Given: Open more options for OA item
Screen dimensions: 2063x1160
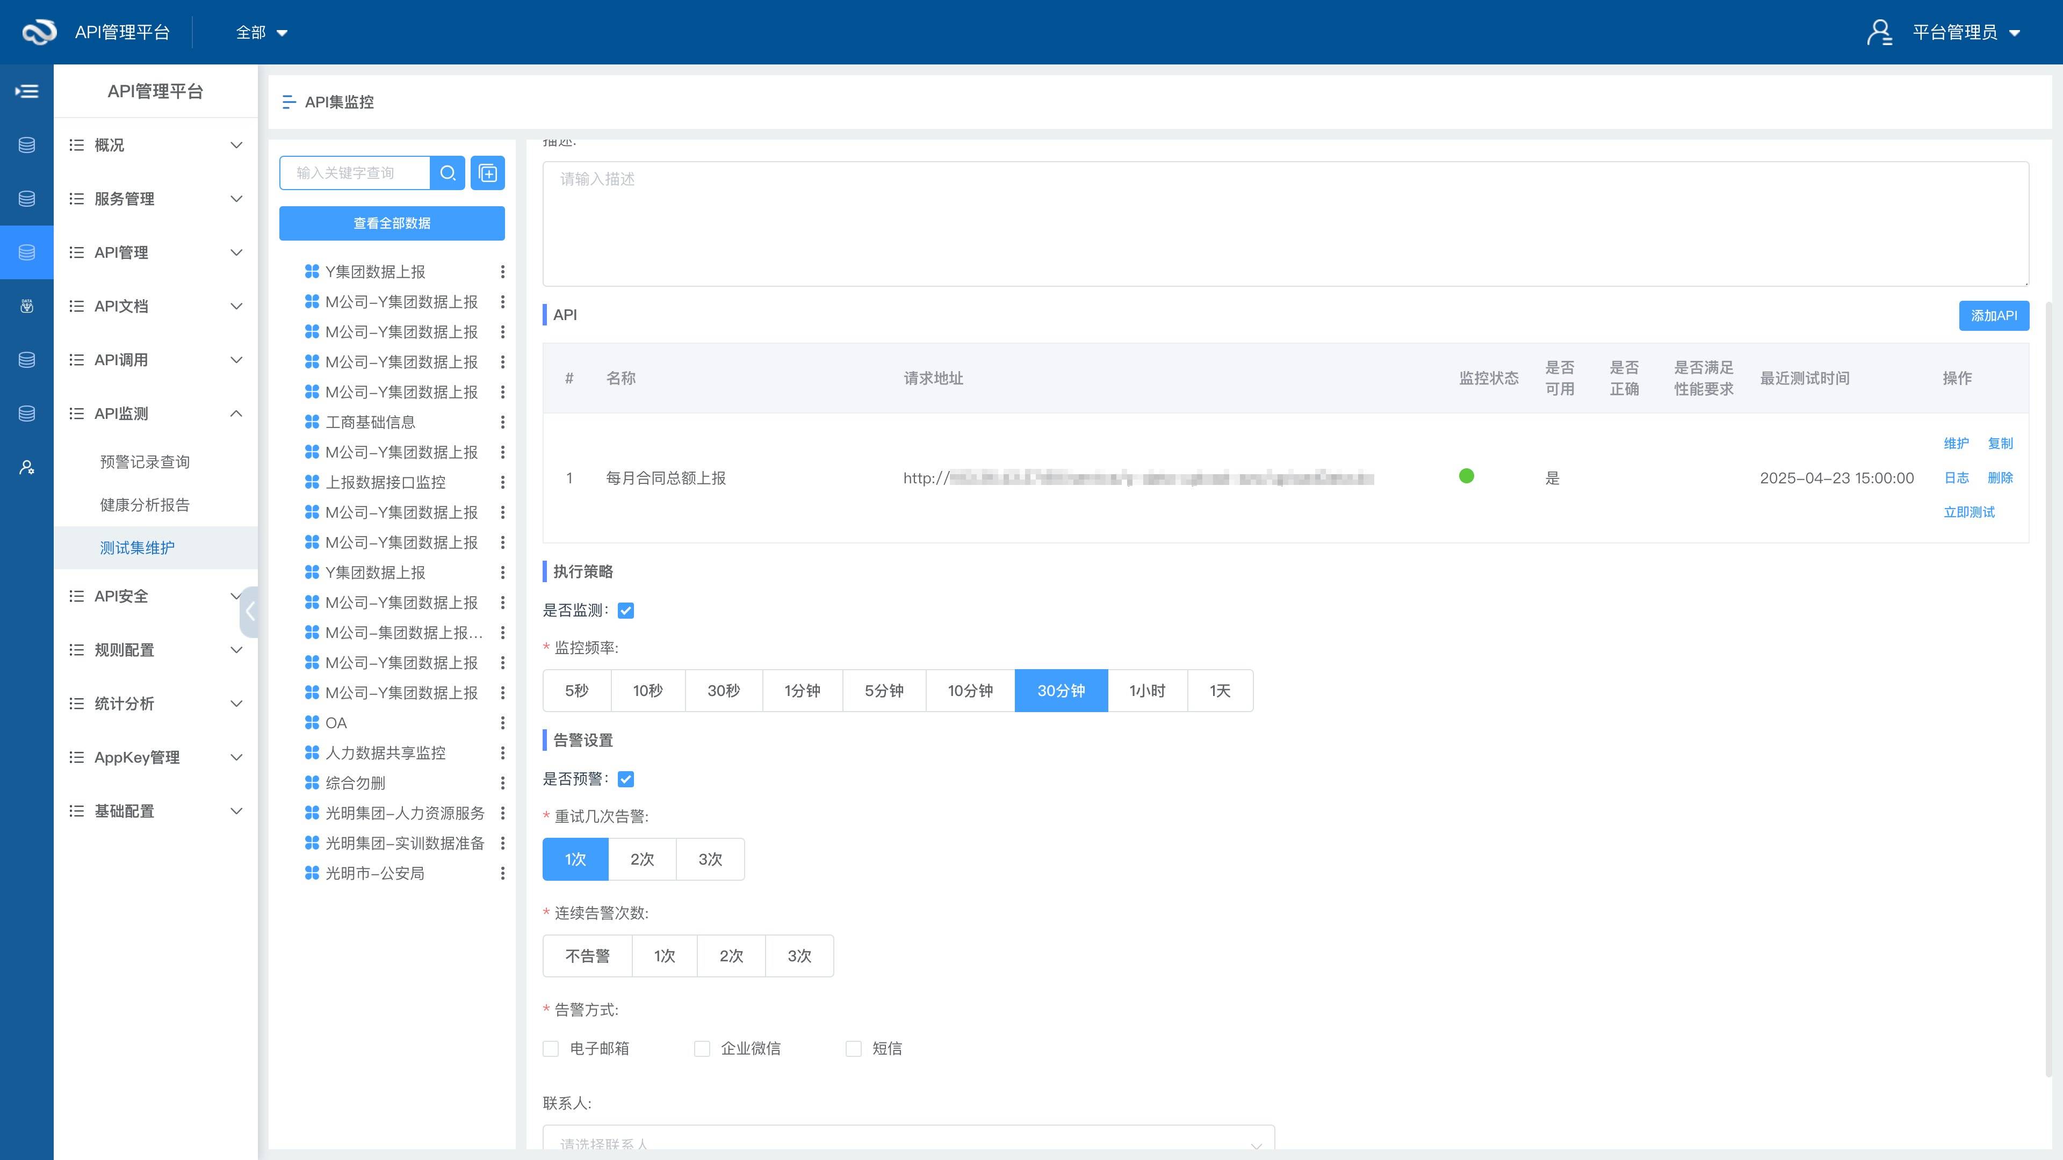Looking at the screenshot, I should click(x=502, y=723).
